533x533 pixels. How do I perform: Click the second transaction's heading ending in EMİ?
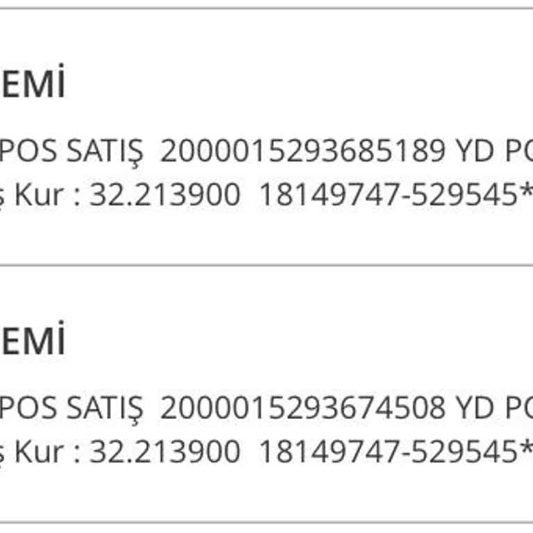tap(32, 343)
